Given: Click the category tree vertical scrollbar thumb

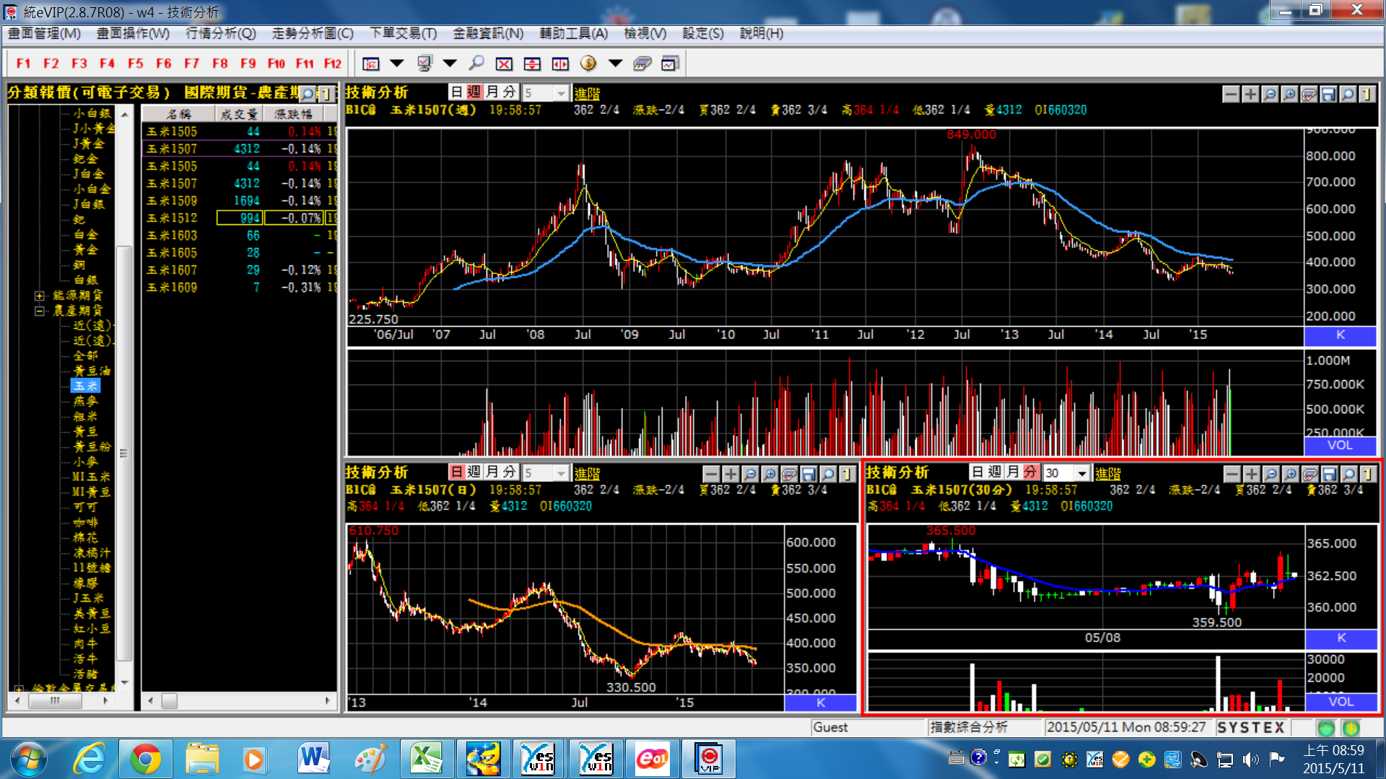Looking at the screenshot, I should [x=124, y=453].
